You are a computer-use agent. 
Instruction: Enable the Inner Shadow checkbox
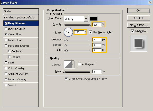(6, 29)
